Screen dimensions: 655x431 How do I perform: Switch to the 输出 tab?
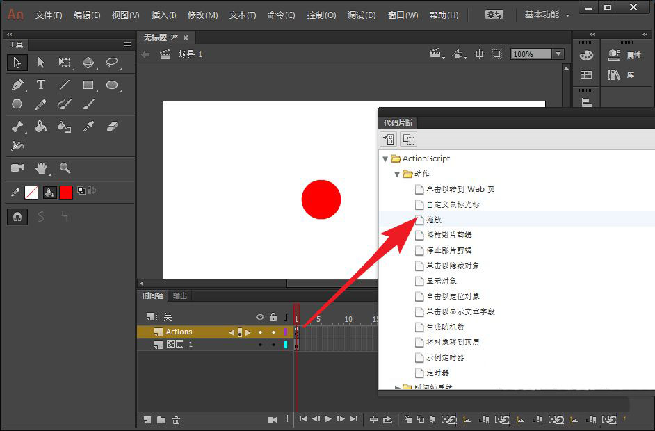point(179,296)
